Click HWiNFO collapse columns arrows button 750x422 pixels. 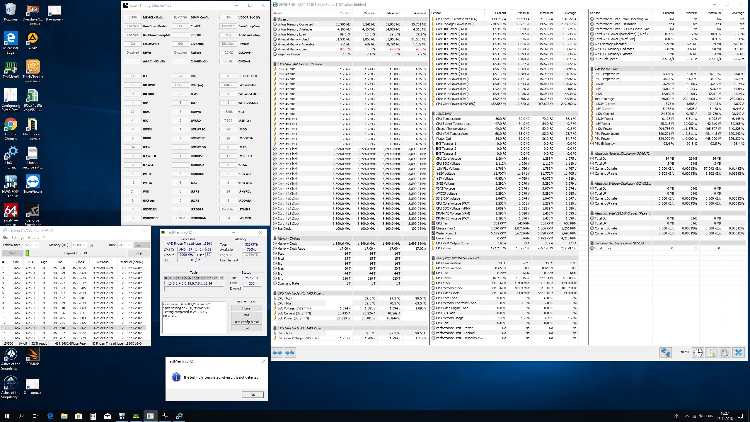[x=290, y=353]
